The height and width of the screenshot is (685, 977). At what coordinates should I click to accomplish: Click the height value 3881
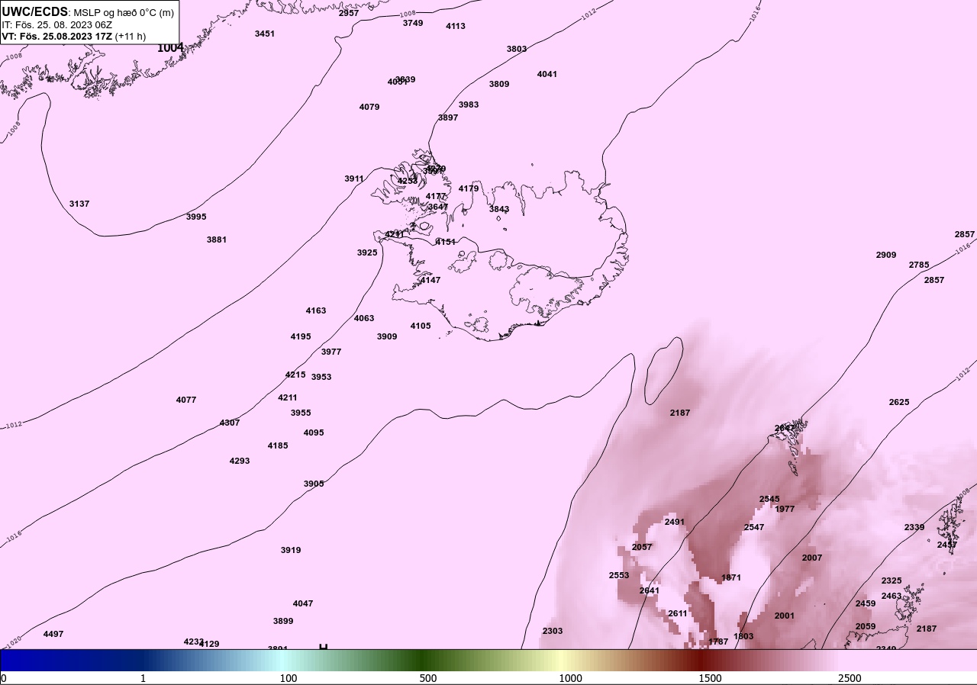pyautogui.click(x=217, y=240)
